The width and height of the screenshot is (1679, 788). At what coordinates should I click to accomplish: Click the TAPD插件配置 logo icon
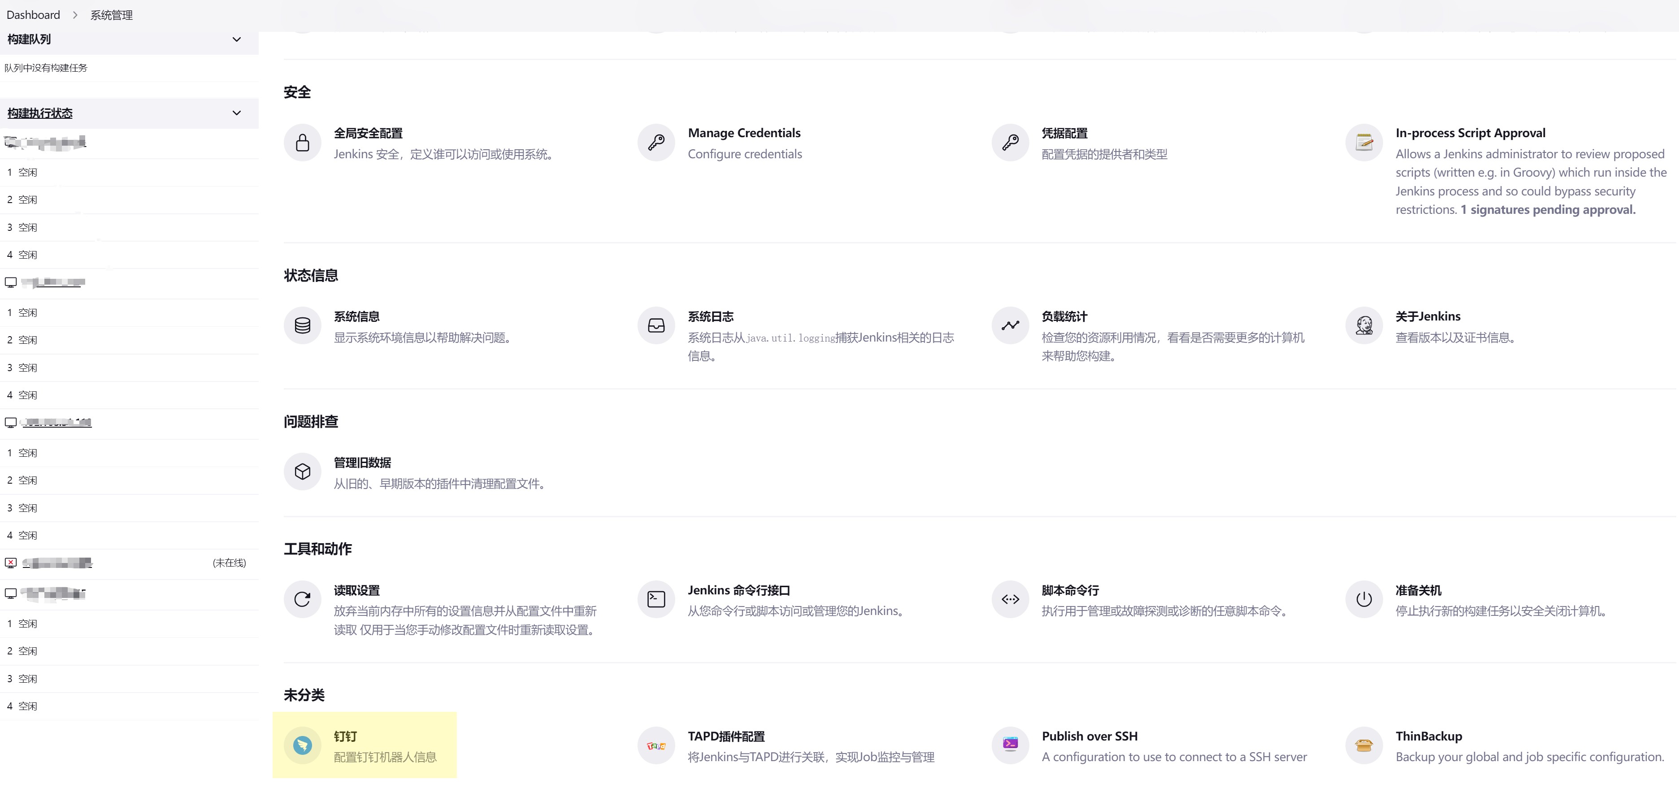[656, 745]
